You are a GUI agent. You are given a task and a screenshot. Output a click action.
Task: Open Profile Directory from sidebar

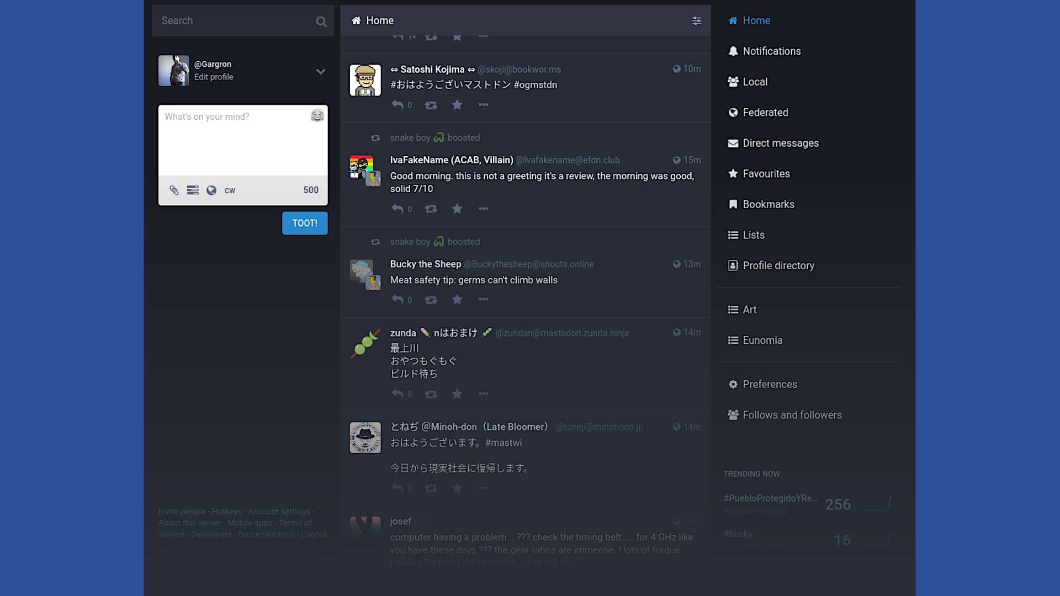pos(778,265)
